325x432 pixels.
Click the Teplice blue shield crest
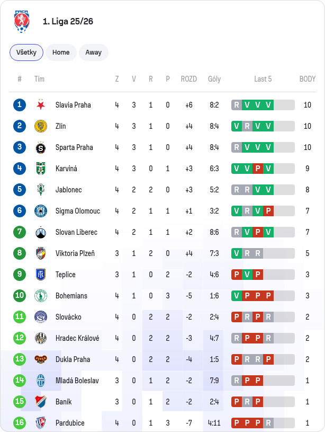point(41,275)
